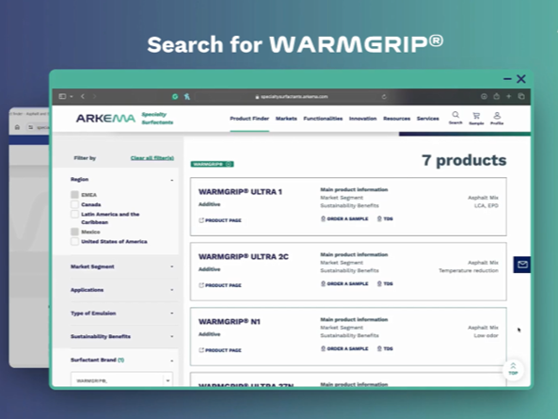Click the green extension icon in toolbar
This screenshot has height=419, width=558.
pyautogui.click(x=175, y=96)
